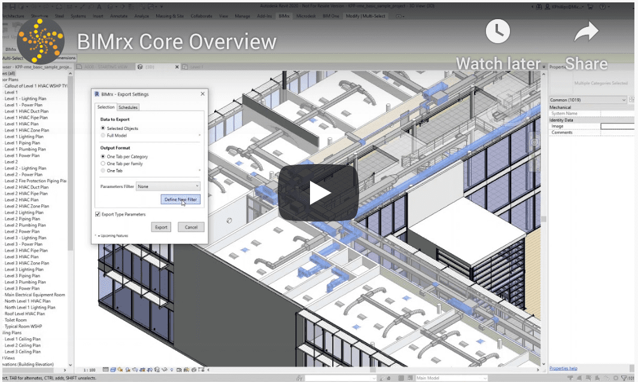The image size is (638, 382).
Task: Click the select links icon in status bar
Action: [x=571, y=378]
